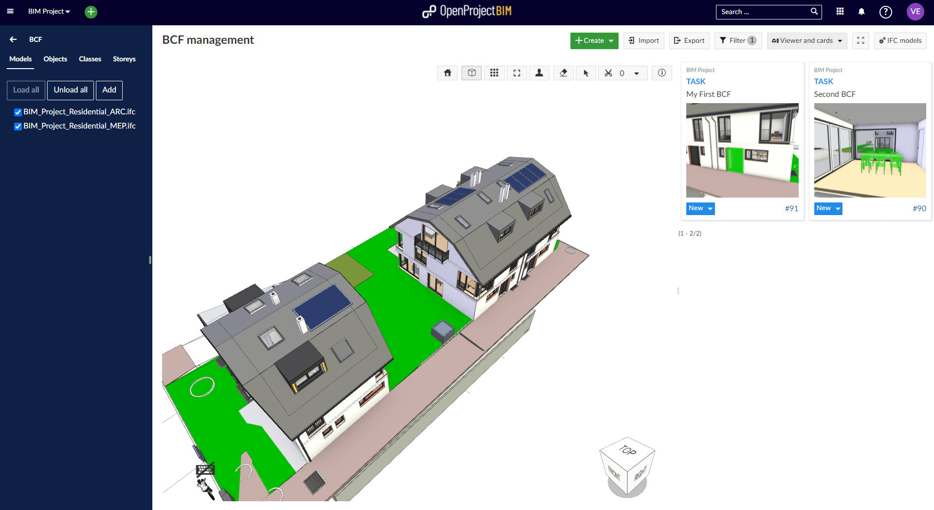Toggle 3D perspective cube view tool

point(471,73)
